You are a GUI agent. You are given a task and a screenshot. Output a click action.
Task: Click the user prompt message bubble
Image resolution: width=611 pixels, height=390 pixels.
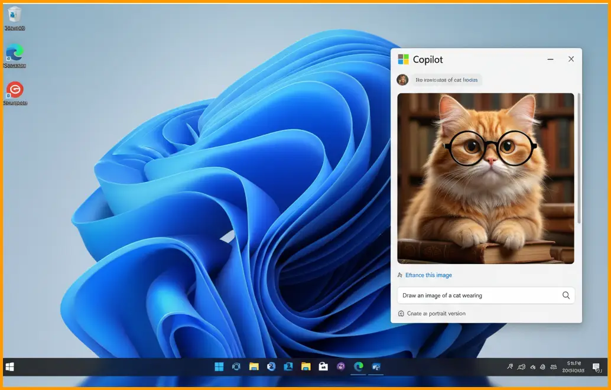tap(447, 80)
